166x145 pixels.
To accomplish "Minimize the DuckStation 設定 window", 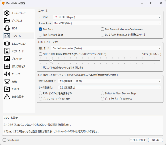I will 142,3.
